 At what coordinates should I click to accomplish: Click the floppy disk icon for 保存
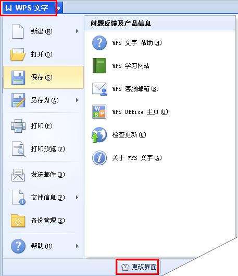click(18, 77)
